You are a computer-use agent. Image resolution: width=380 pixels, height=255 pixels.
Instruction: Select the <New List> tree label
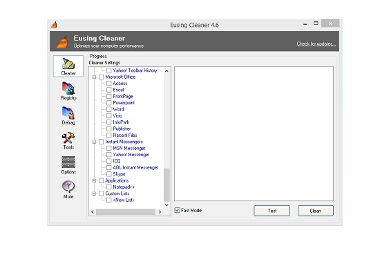[x=124, y=200]
